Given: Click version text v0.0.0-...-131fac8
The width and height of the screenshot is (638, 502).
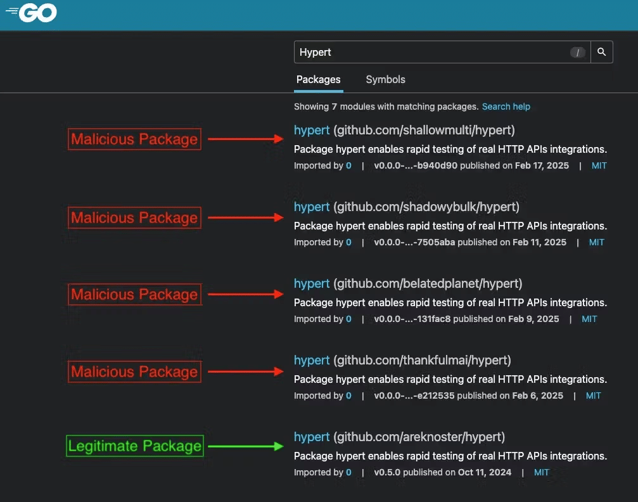Looking at the screenshot, I should click(412, 319).
